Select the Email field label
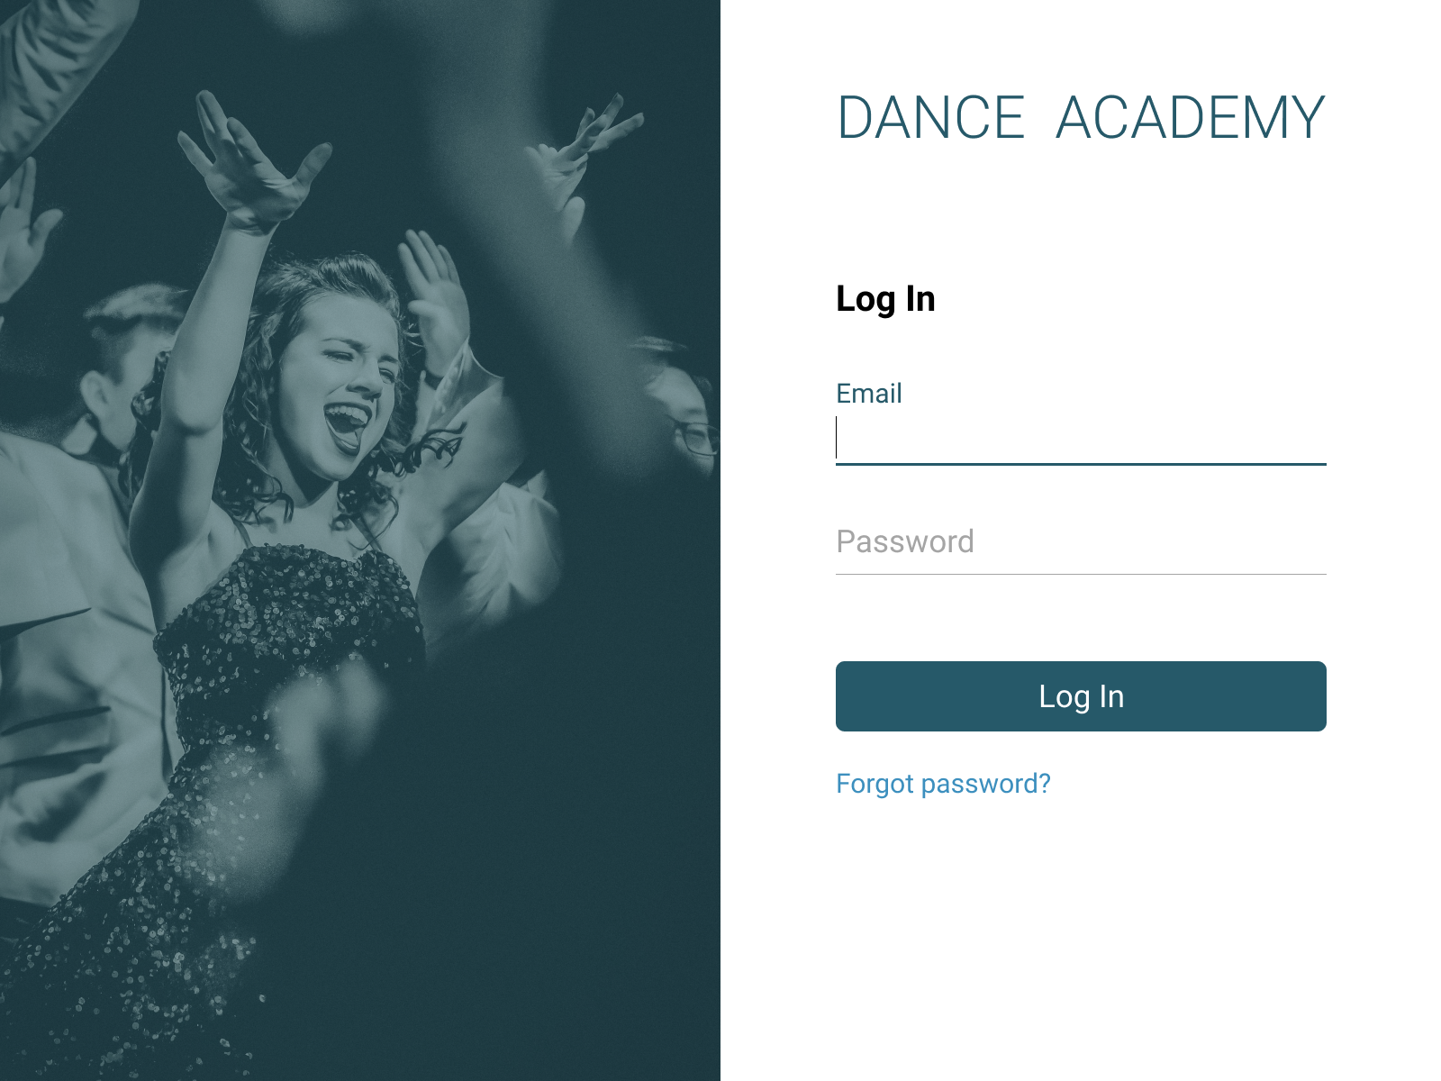The height and width of the screenshot is (1081, 1441). tap(869, 394)
